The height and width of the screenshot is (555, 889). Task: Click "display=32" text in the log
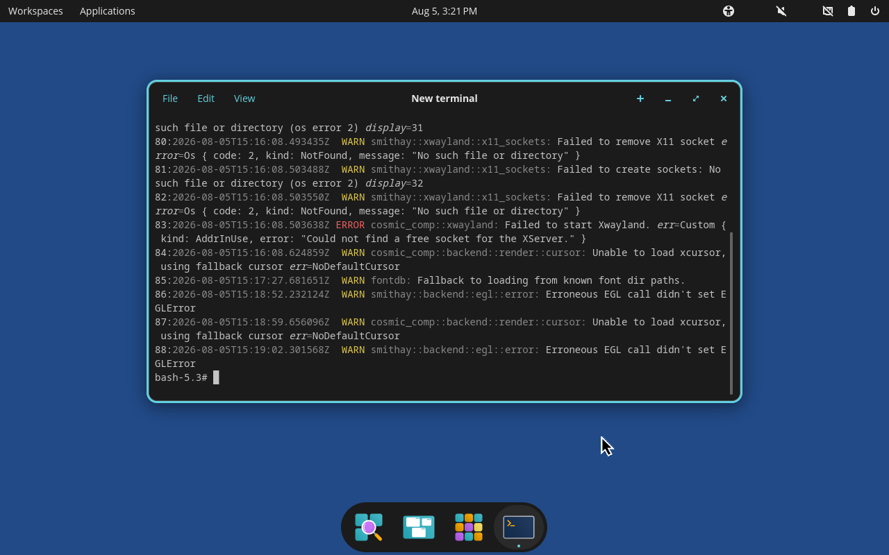click(x=394, y=183)
